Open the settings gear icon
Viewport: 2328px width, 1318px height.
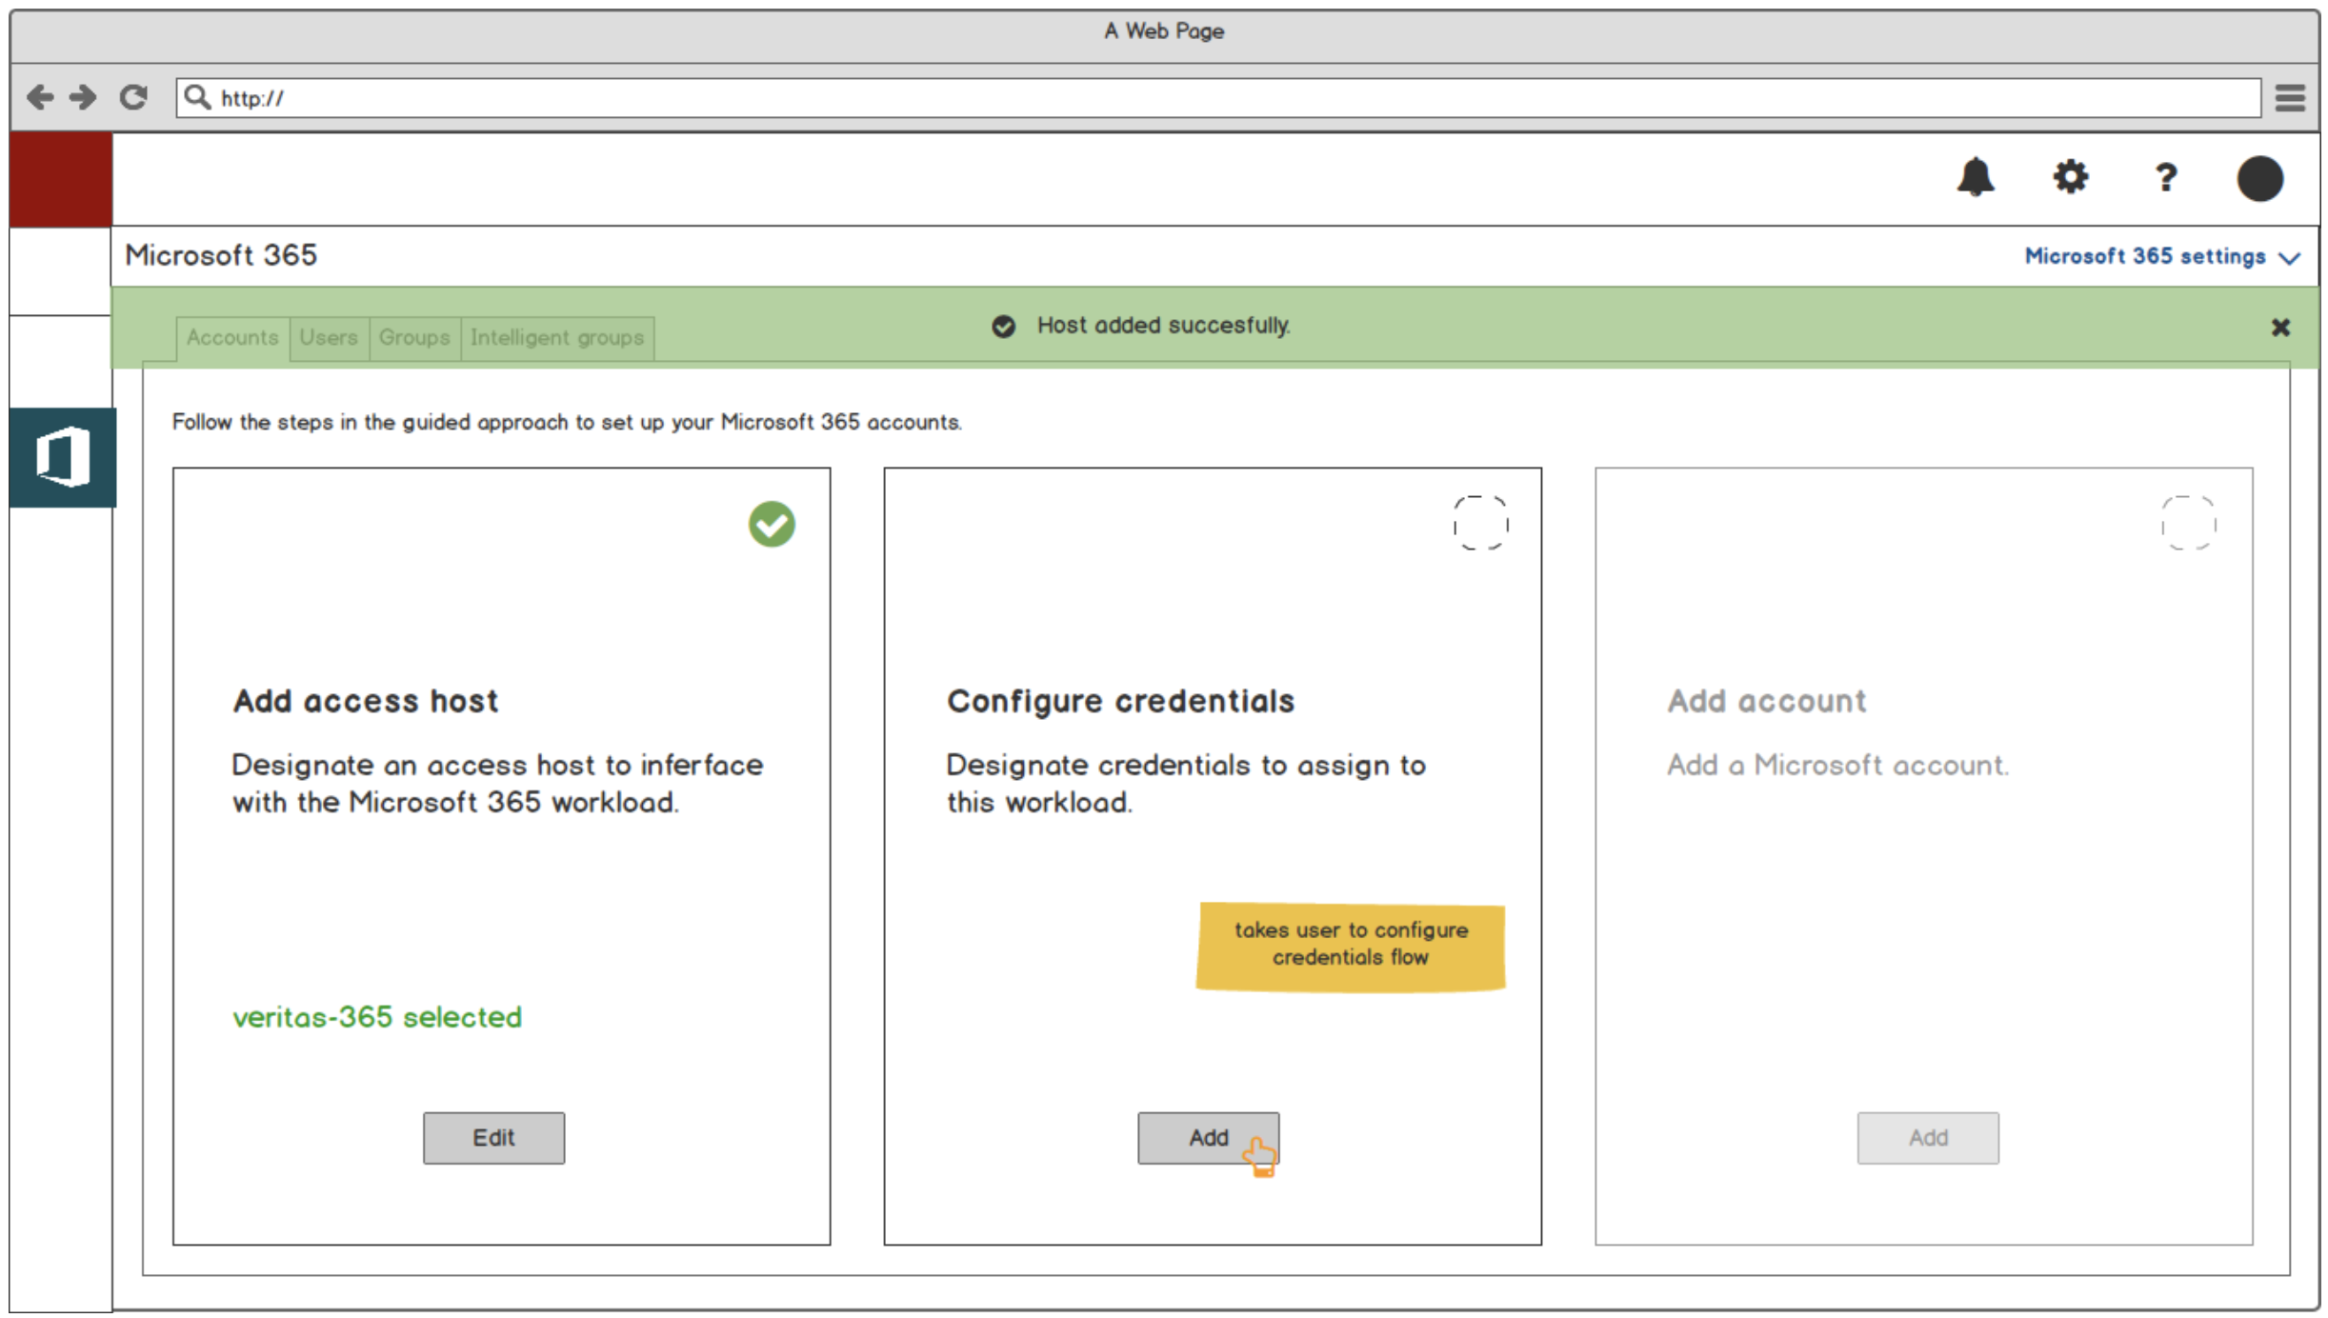tap(2070, 177)
